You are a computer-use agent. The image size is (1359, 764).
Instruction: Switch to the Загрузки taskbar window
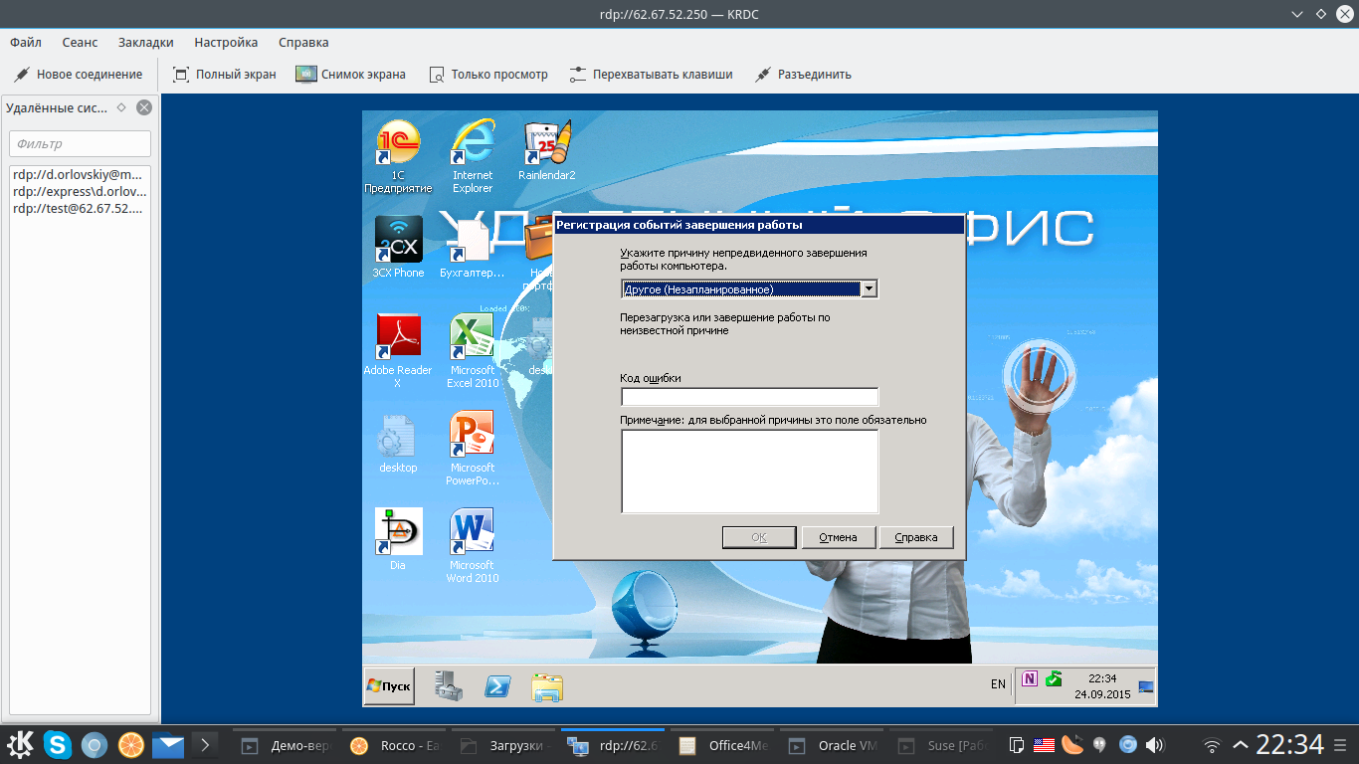pyautogui.click(x=505, y=745)
